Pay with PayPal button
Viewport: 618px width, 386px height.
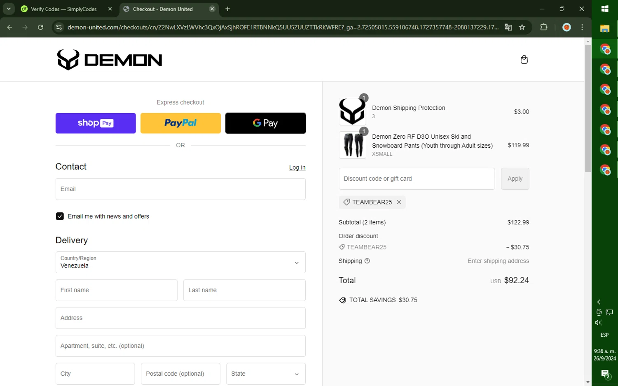click(180, 123)
